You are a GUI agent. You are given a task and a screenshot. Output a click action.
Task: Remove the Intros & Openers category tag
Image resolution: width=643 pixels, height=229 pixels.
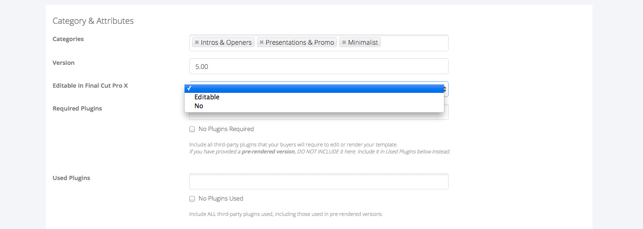tap(197, 42)
